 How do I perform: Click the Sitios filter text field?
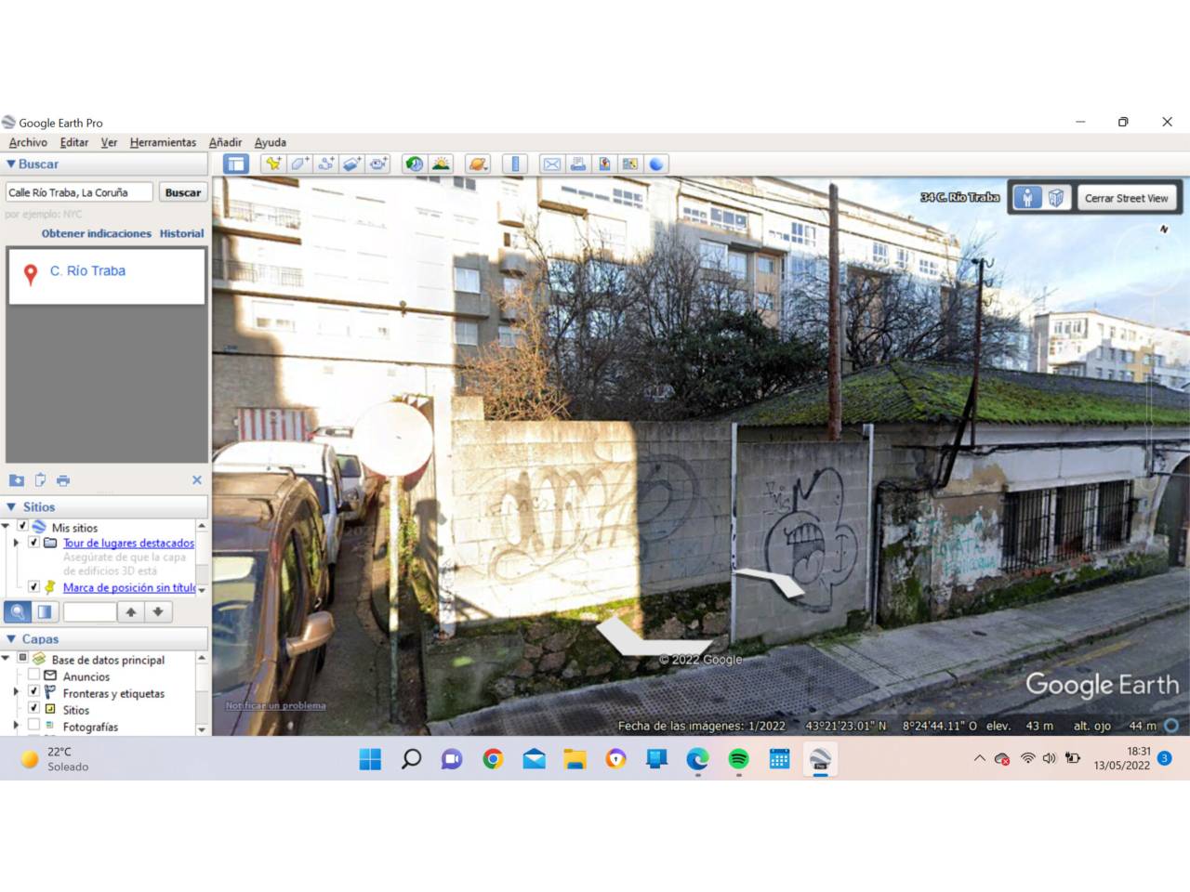click(x=89, y=612)
